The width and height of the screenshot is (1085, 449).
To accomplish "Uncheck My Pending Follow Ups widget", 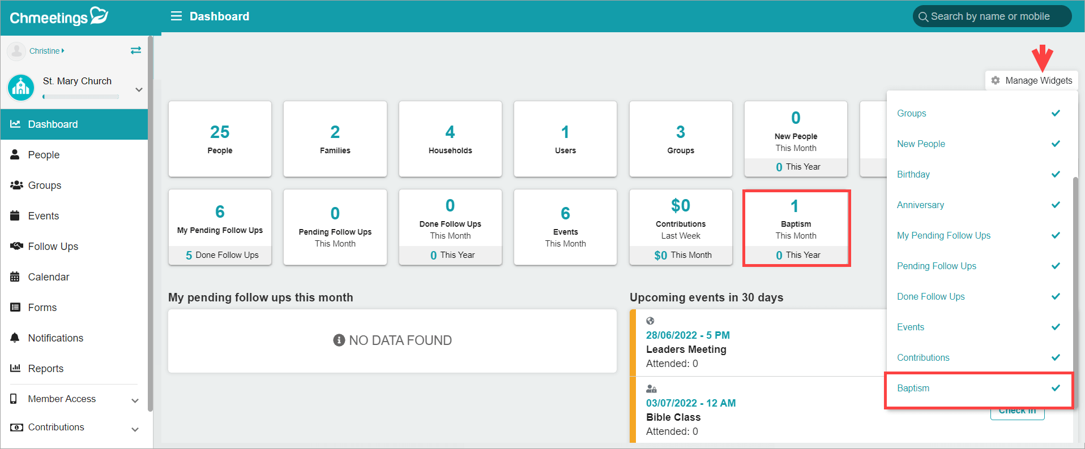I will point(1056,235).
